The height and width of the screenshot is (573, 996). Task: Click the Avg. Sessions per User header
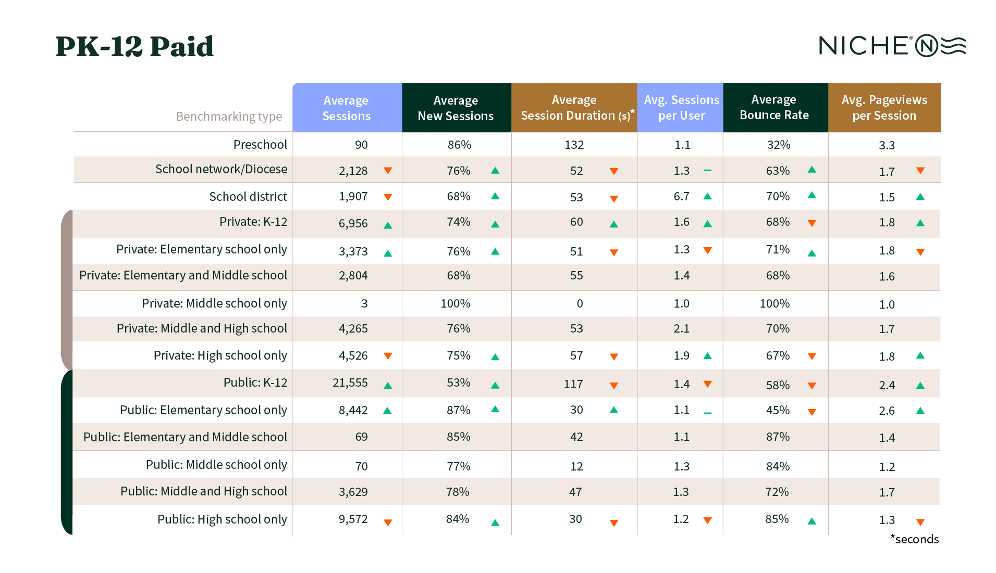point(681,108)
